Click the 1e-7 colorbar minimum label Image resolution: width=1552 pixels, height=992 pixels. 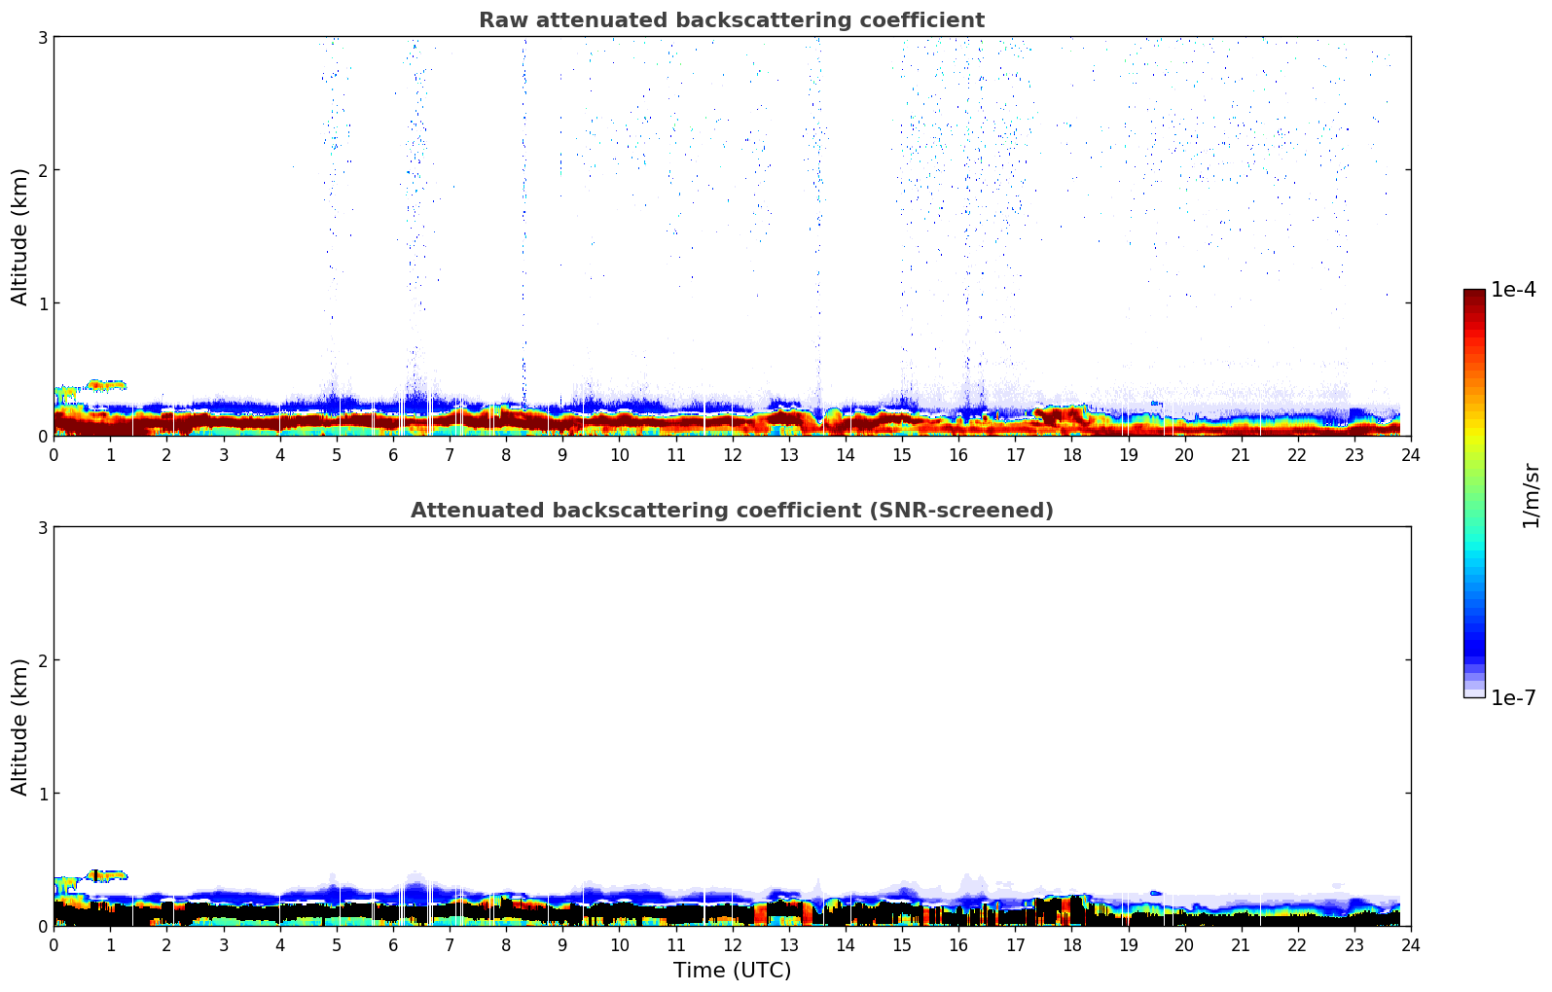(x=1513, y=697)
